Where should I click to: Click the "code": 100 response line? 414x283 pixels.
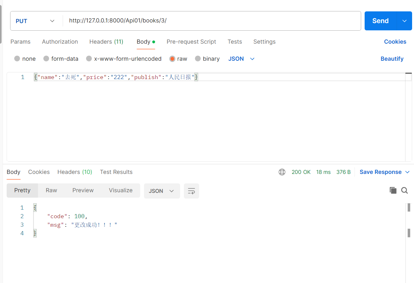point(67,216)
